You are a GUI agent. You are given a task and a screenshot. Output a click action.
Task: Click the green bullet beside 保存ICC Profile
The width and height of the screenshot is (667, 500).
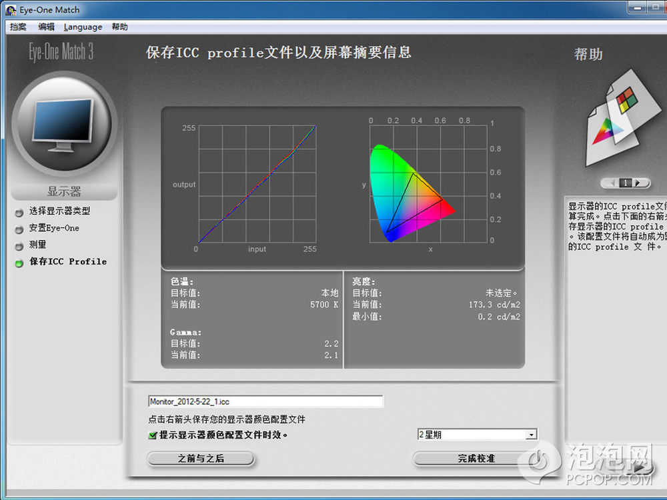(x=19, y=263)
